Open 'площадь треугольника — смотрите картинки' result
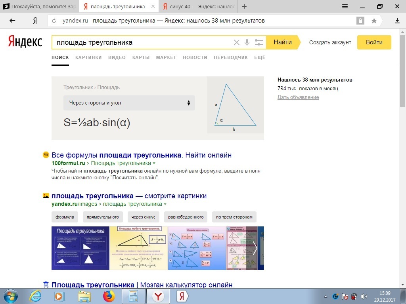The image size is (406, 304). pyautogui.click(x=129, y=196)
